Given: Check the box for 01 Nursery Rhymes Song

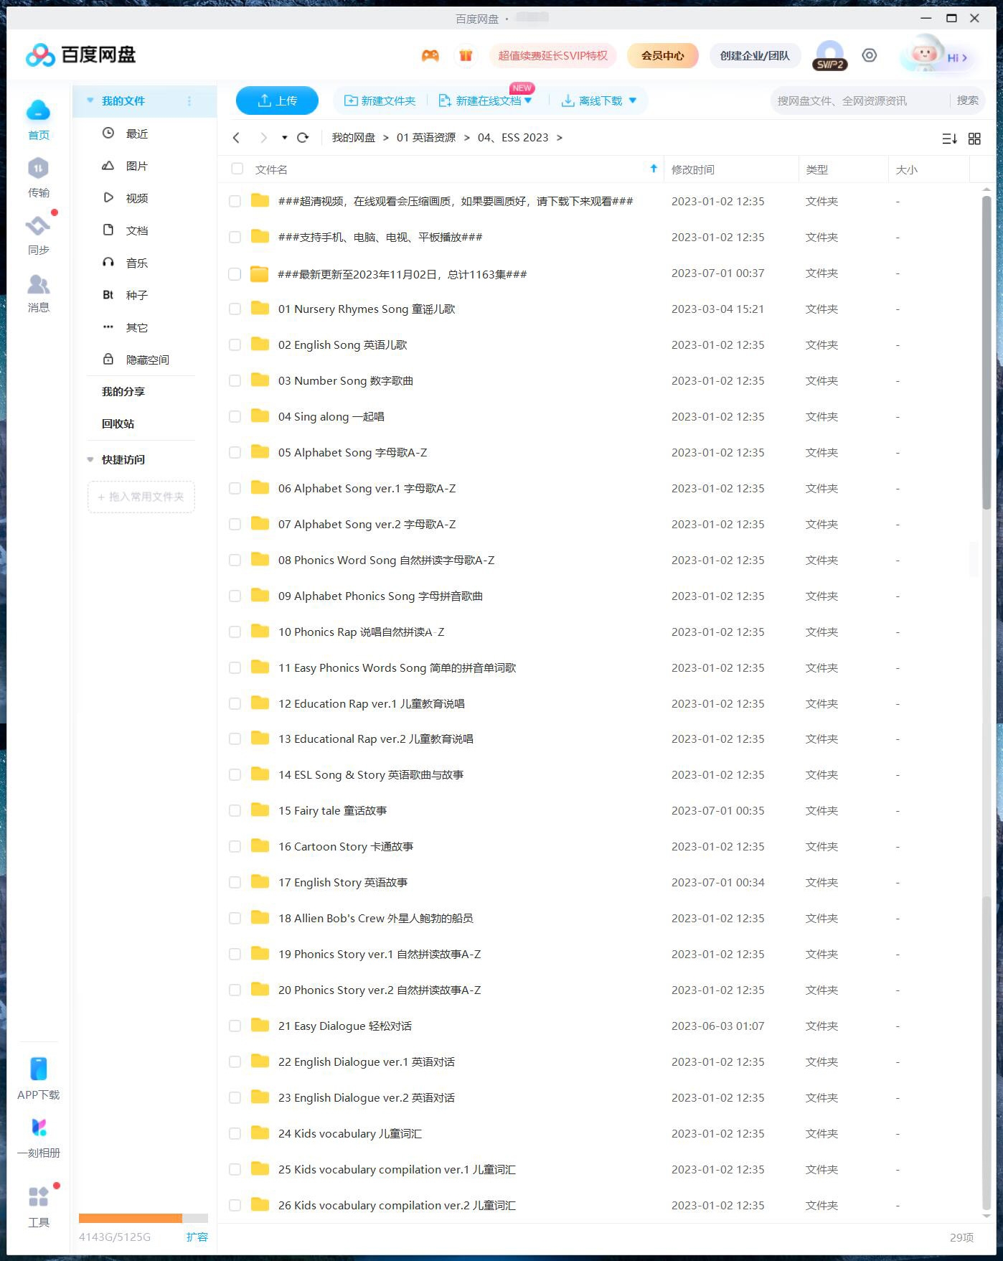Looking at the screenshot, I should (235, 309).
